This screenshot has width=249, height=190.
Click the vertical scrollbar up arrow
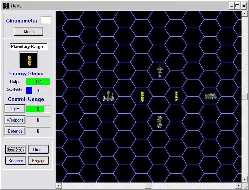(244, 14)
